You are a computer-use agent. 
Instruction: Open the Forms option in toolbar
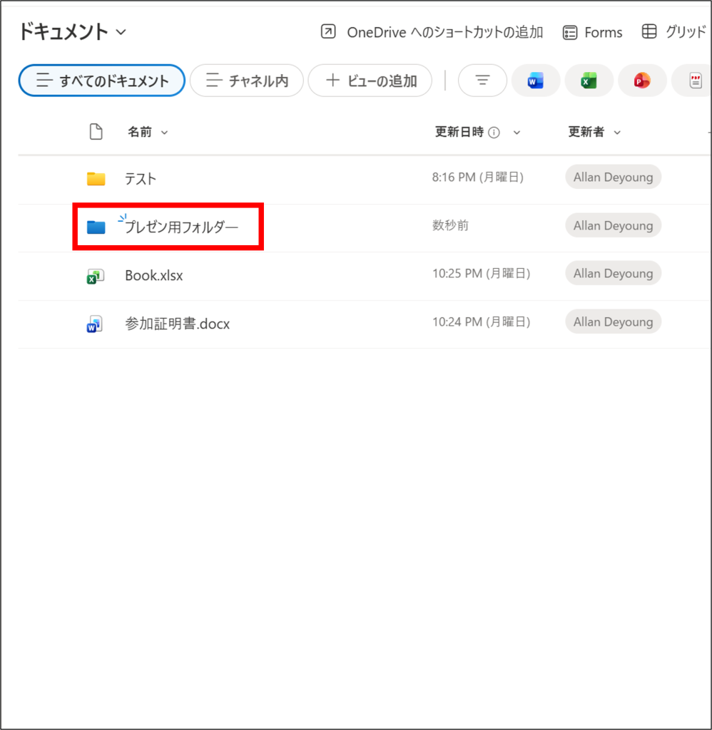592,32
